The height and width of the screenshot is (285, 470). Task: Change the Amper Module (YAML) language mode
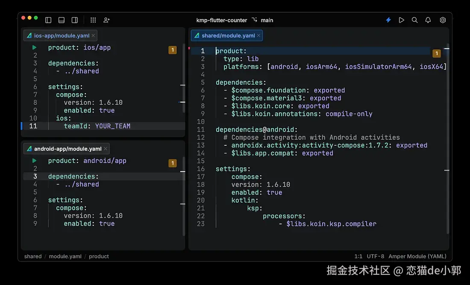click(x=417, y=256)
